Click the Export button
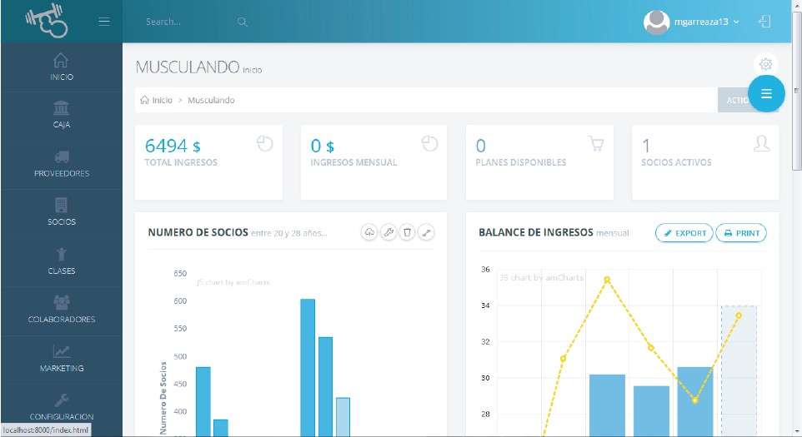The width and height of the screenshot is (802, 437). (x=684, y=233)
